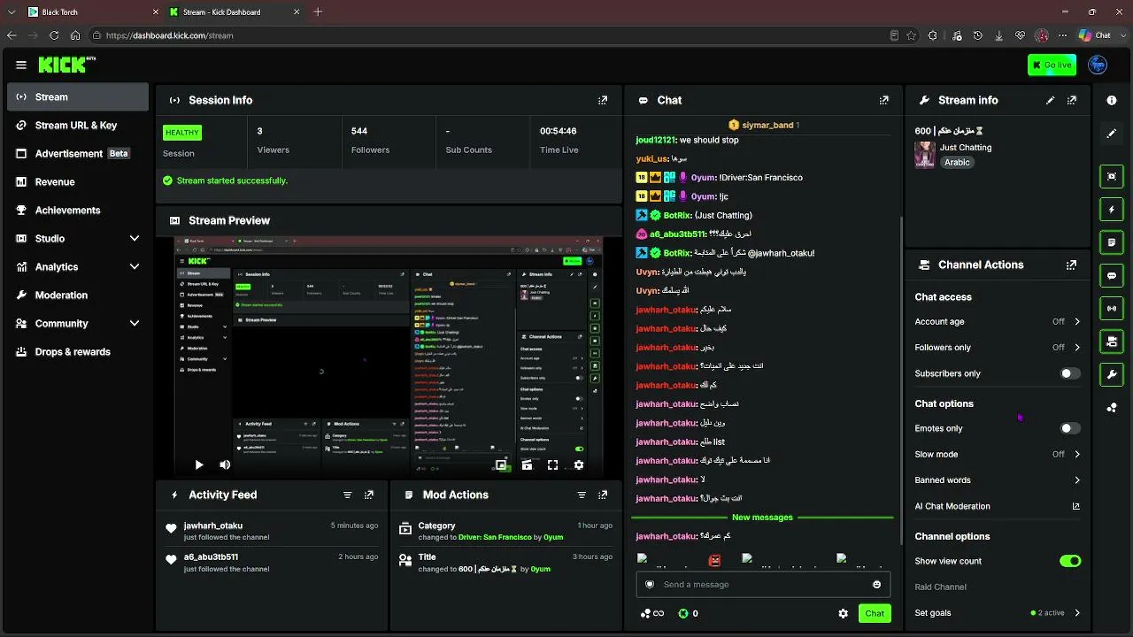The image size is (1133, 637).
Task: Pop out the Session Info panel
Action: 603,101
